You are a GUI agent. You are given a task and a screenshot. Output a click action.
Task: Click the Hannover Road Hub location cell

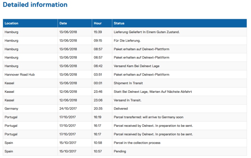coord(20,75)
